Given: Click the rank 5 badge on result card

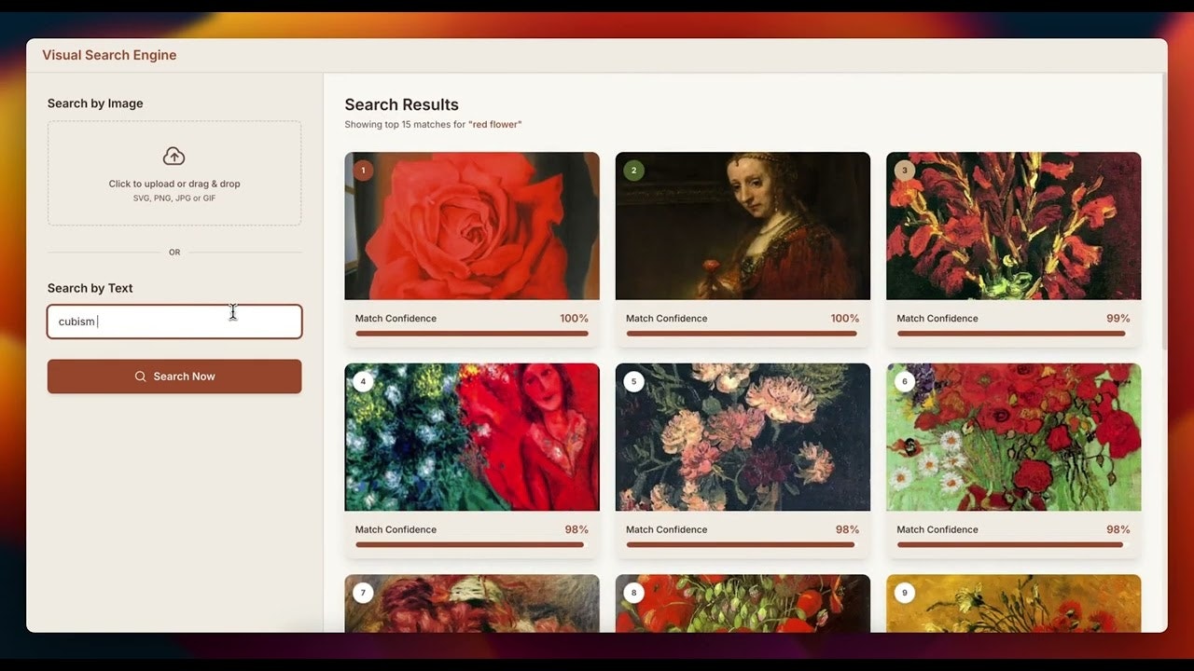Looking at the screenshot, I should [x=633, y=381].
